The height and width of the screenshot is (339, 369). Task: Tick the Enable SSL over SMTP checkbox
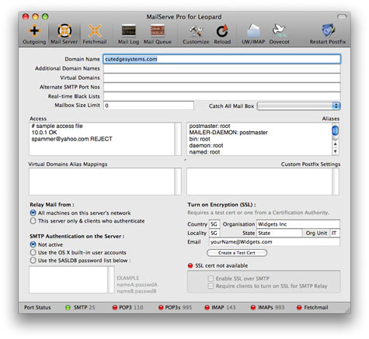click(x=211, y=278)
